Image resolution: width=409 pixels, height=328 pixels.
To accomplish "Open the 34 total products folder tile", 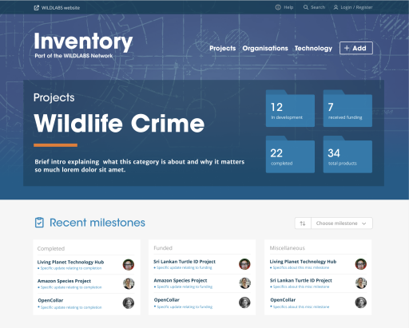I will (347, 155).
